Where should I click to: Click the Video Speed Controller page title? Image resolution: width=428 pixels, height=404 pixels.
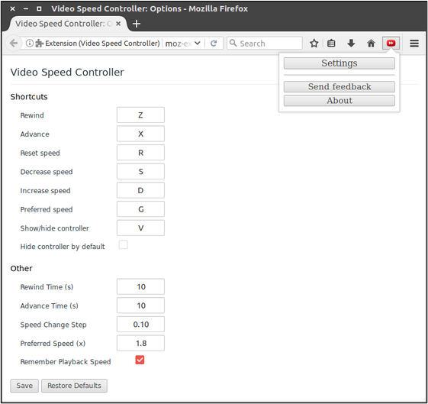tap(67, 72)
